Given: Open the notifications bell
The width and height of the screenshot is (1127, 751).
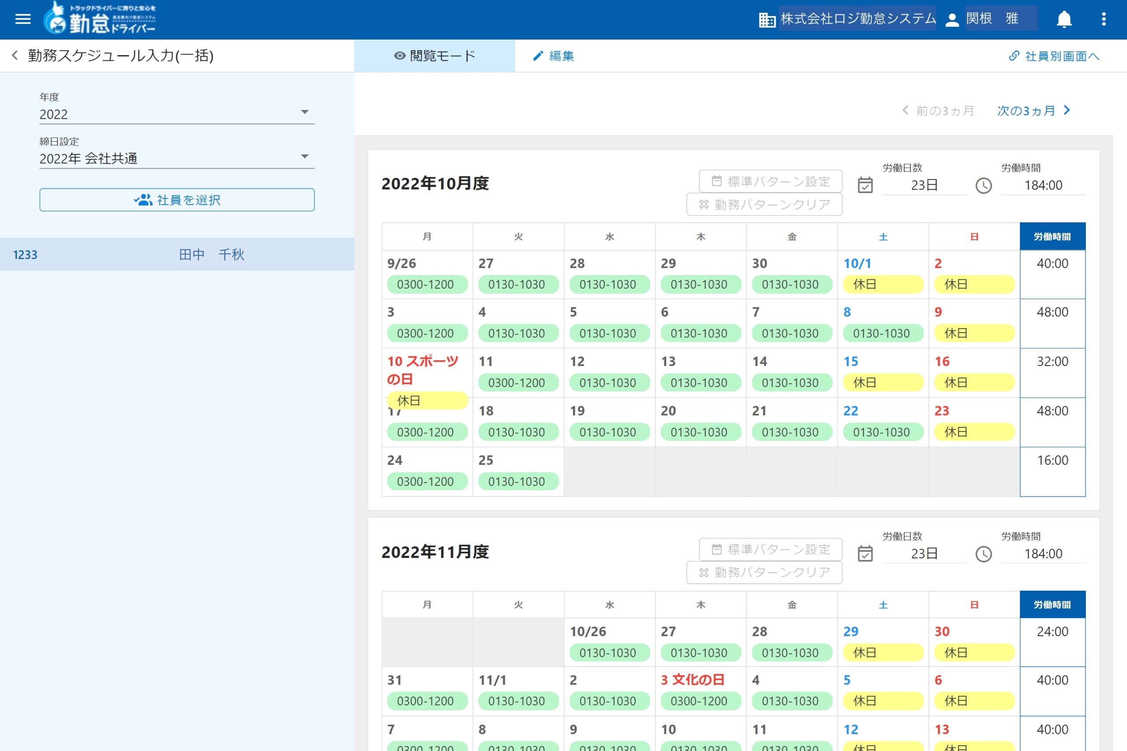Looking at the screenshot, I should (1064, 19).
